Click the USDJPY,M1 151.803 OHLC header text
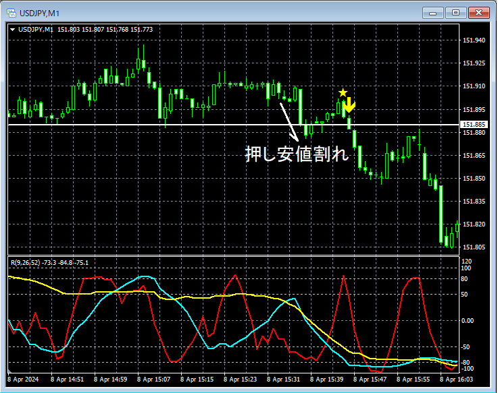 tap(85, 30)
